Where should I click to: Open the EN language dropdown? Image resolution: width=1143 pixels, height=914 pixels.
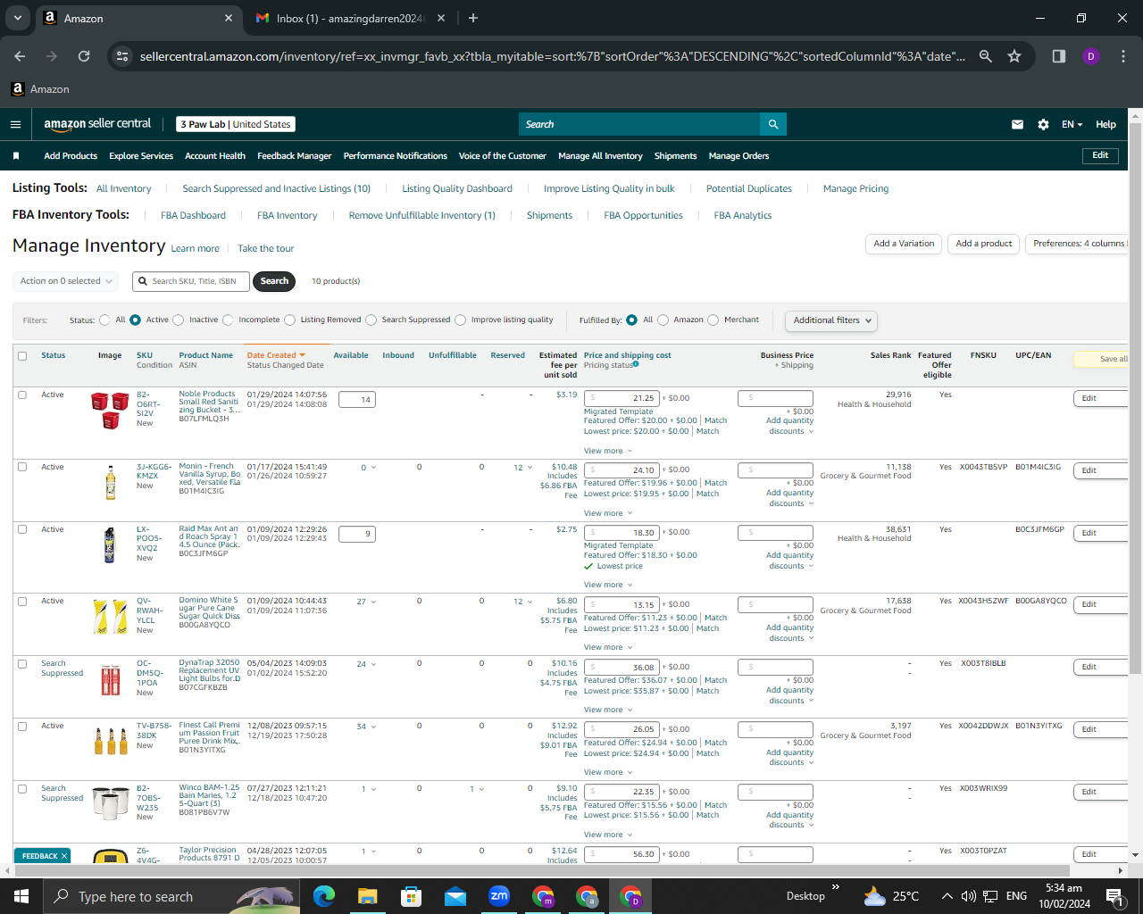click(x=1072, y=125)
